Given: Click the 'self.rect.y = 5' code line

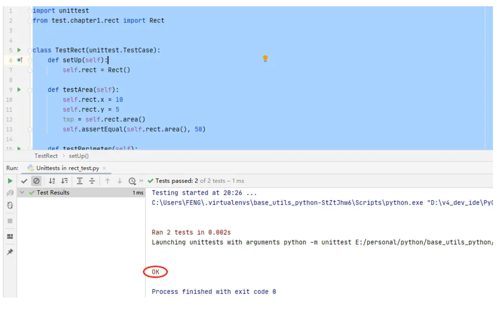Looking at the screenshot, I should [x=91, y=109].
